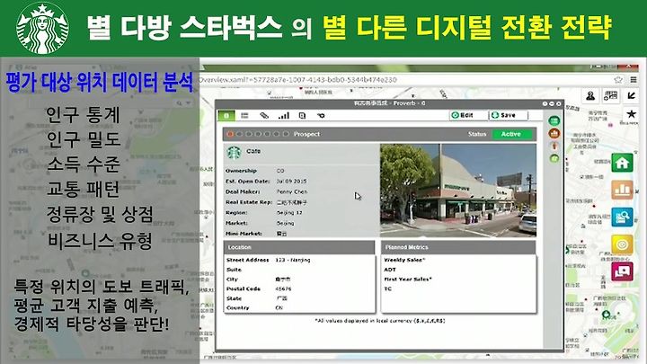Click the Region value Beijing 12
647x364 pixels.
click(x=289, y=212)
